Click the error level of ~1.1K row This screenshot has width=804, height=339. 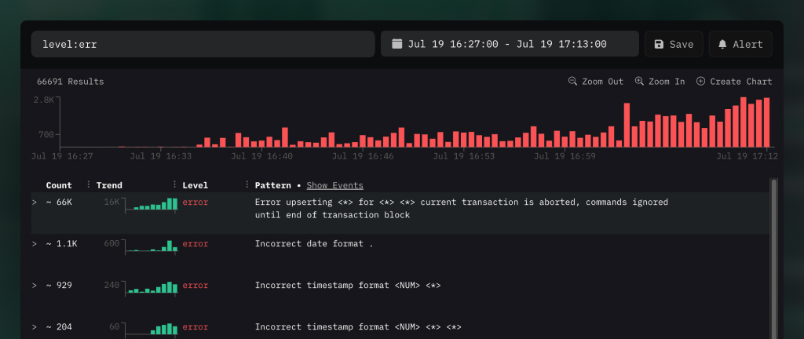click(x=196, y=244)
